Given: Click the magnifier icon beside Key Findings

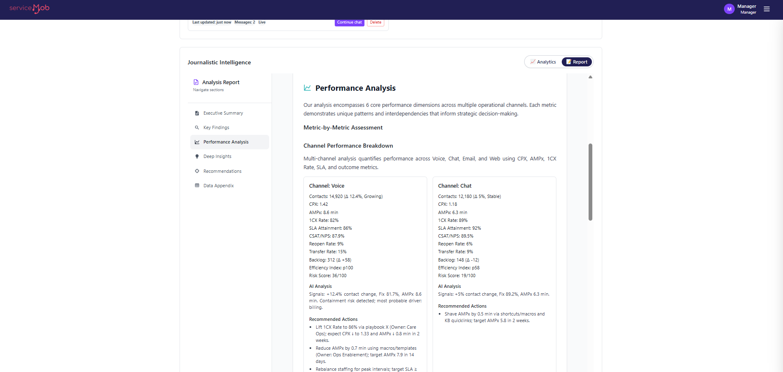Looking at the screenshot, I should (197, 127).
